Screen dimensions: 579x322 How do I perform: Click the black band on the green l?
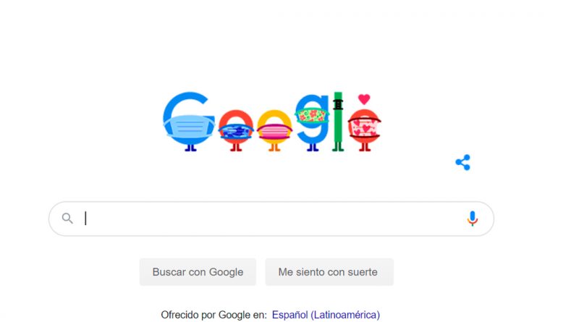[338, 104]
